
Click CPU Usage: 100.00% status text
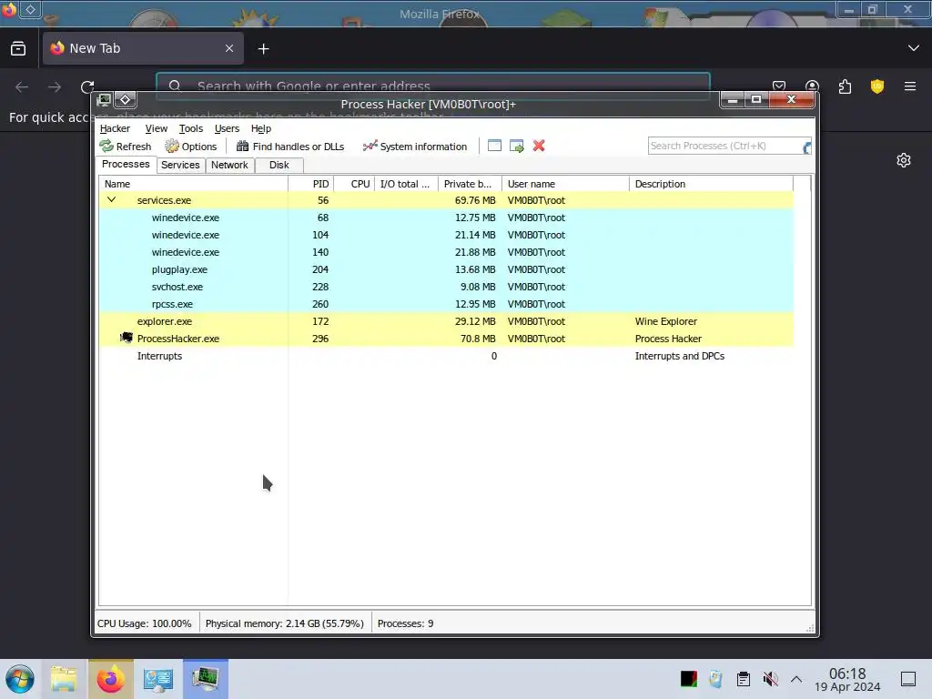coord(145,623)
